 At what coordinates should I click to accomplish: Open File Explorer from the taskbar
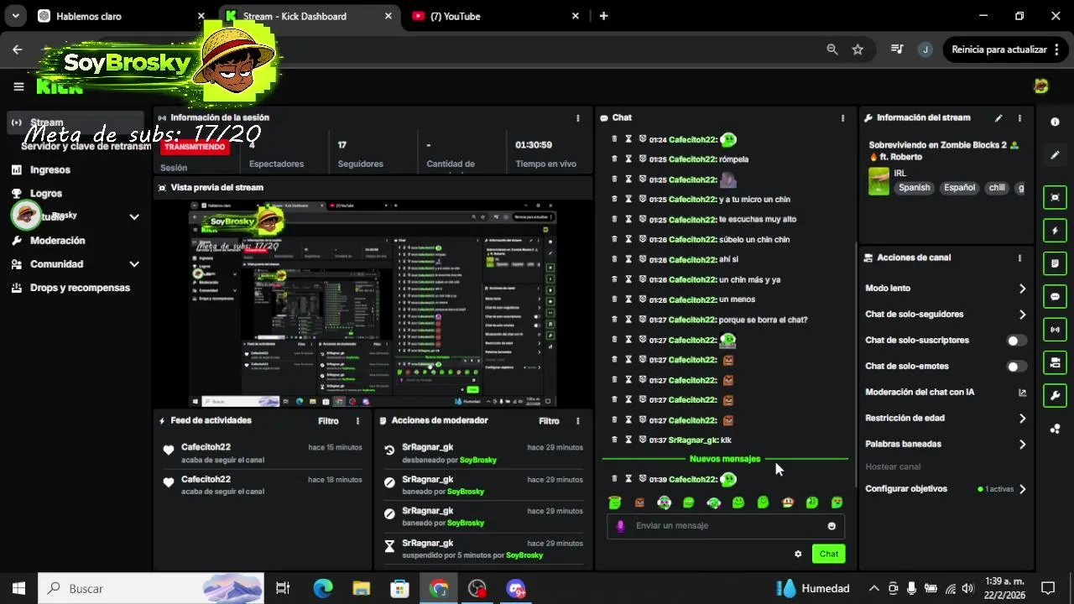point(362,588)
